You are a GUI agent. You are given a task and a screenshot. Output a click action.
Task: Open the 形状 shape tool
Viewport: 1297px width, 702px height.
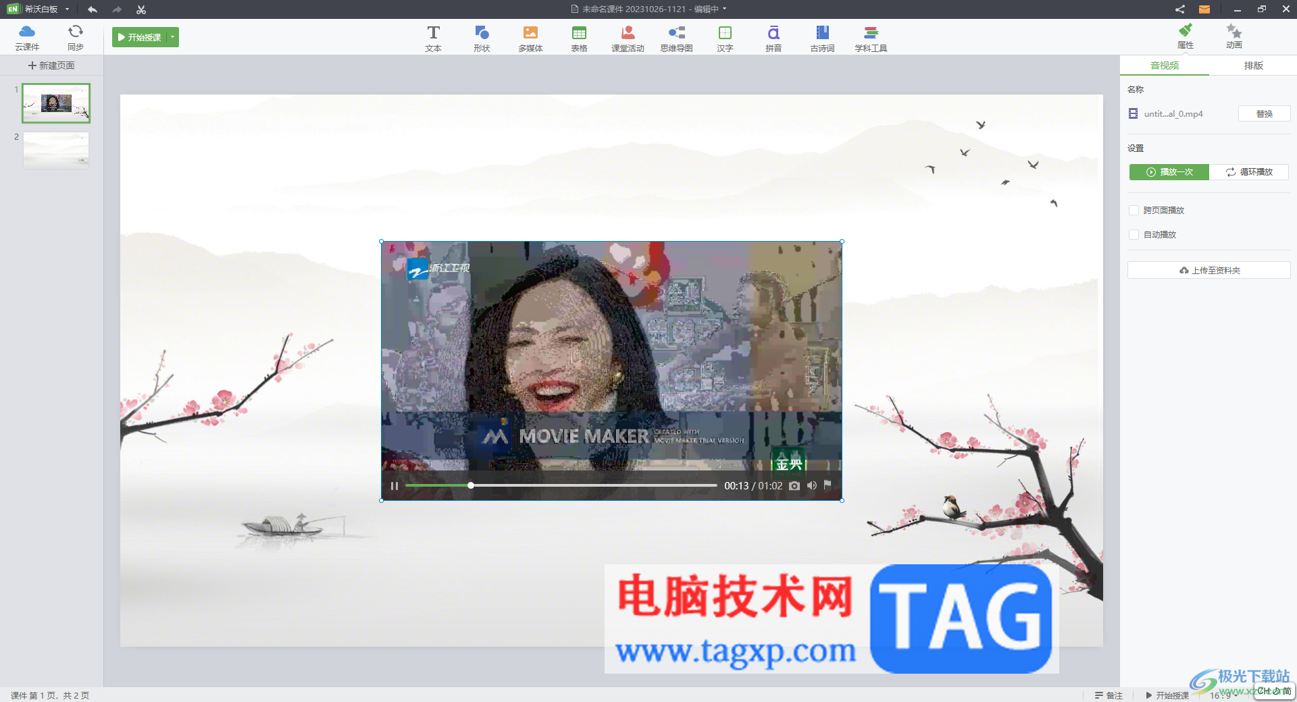pos(482,38)
